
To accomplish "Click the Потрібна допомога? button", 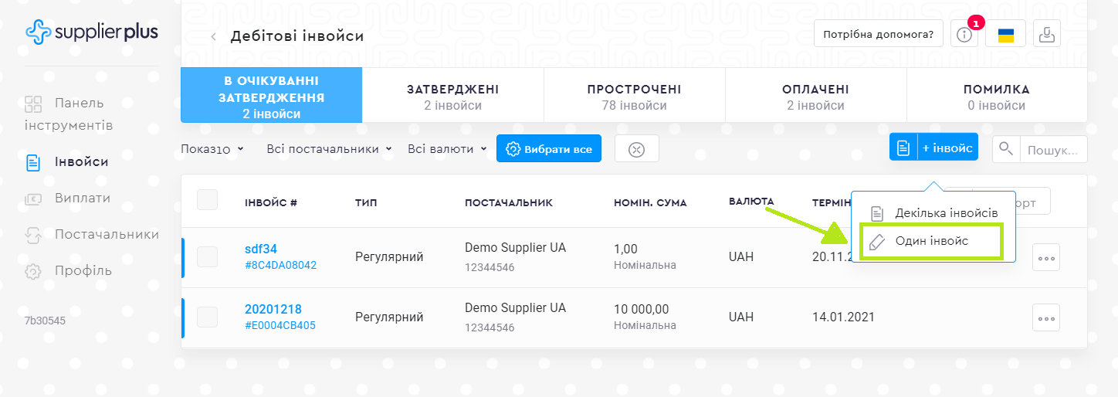I will pos(878,35).
